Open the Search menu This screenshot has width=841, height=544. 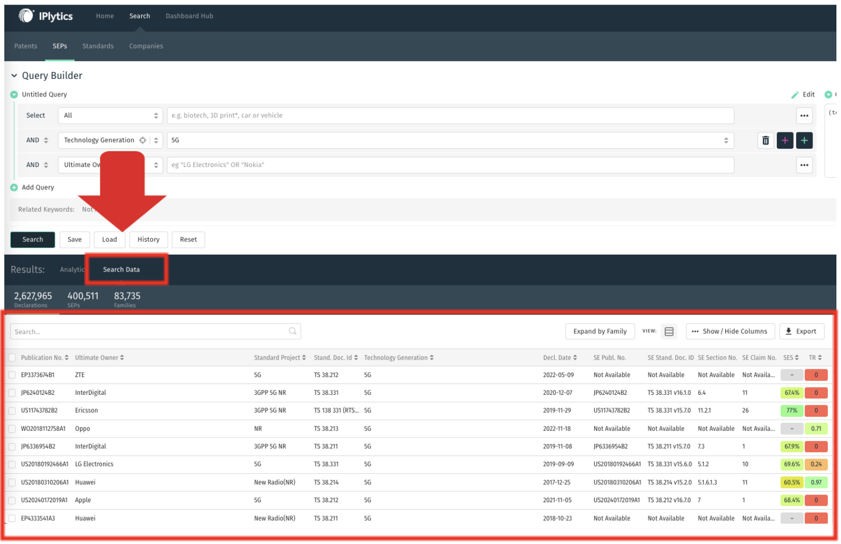coord(140,16)
